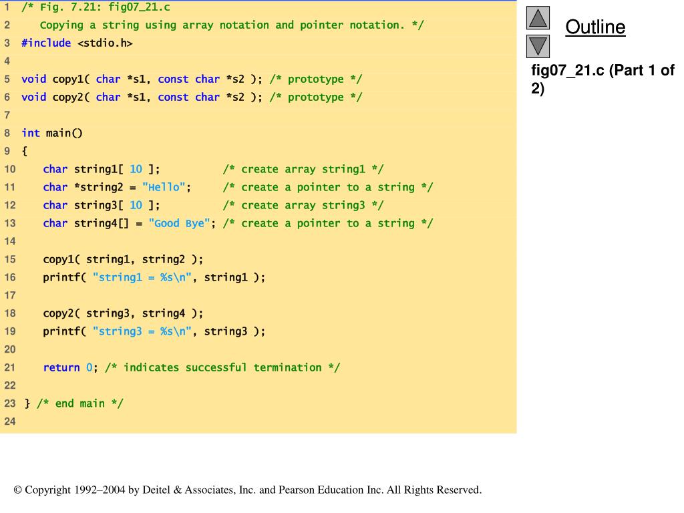Click the create array string3 comment
684x513 pixels.
pyautogui.click(x=303, y=206)
